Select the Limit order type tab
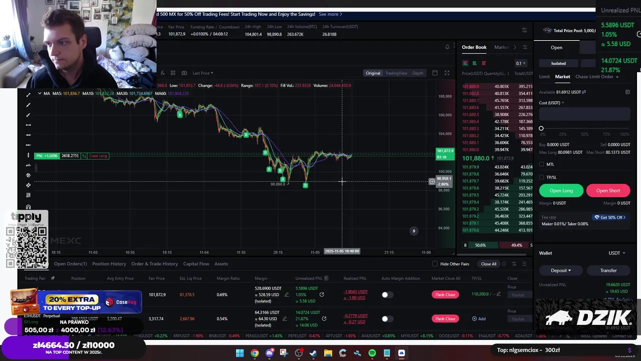This screenshot has height=361, width=641. coord(544,77)
